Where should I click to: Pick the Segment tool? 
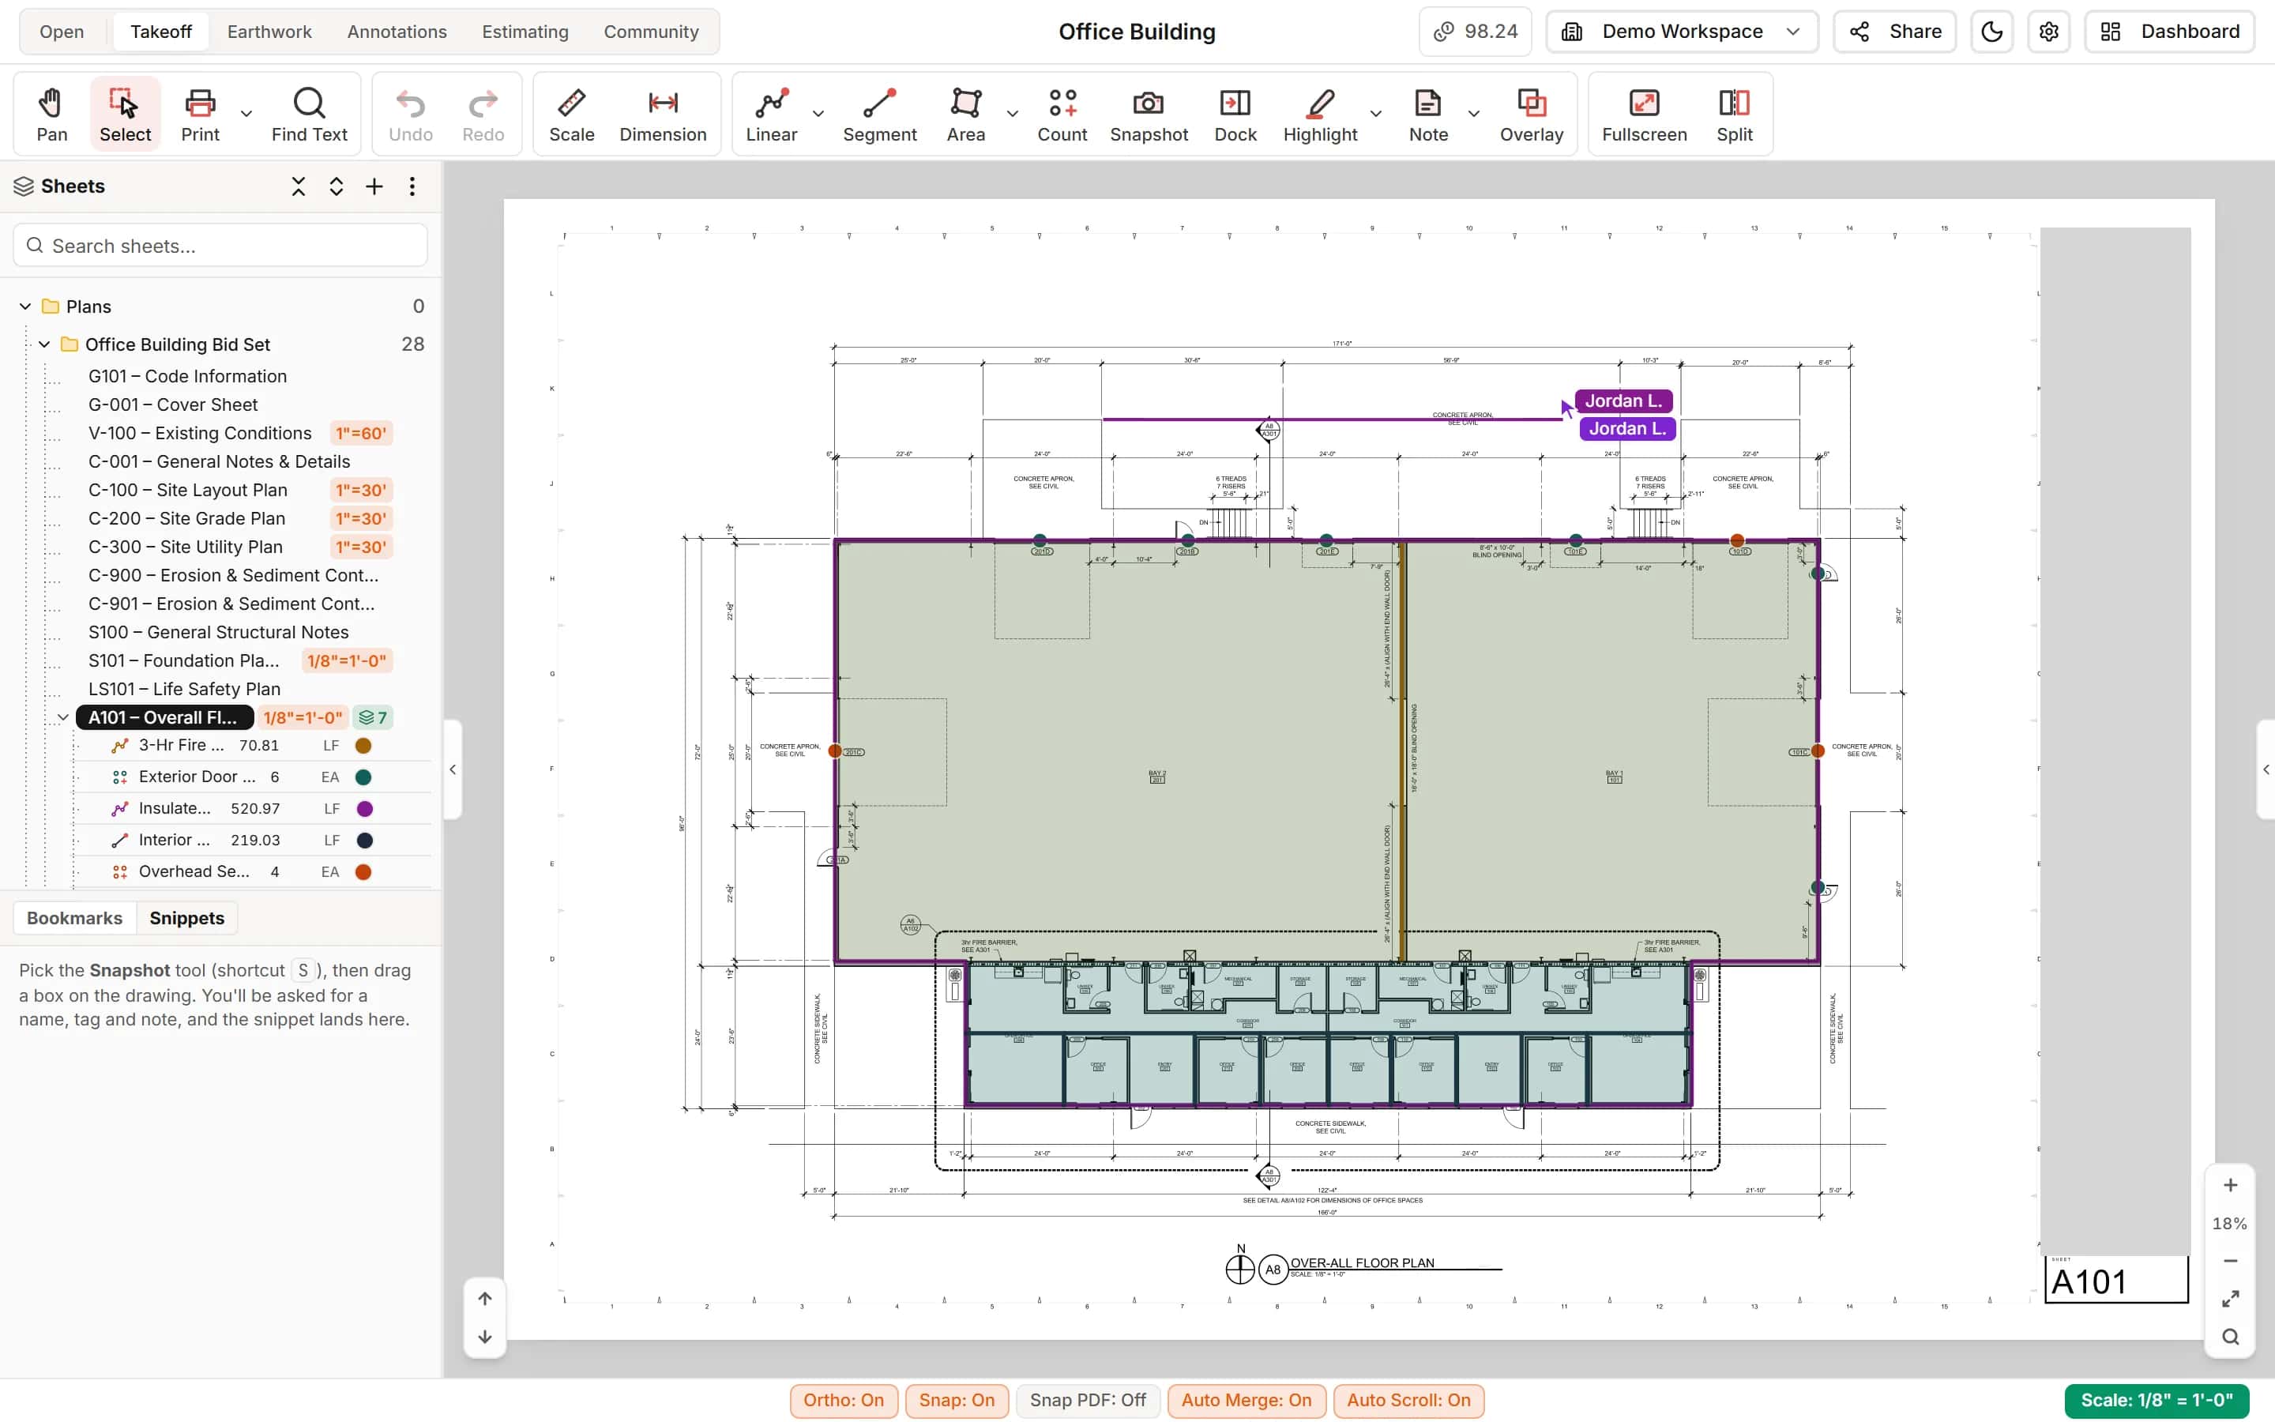point(879,115)
